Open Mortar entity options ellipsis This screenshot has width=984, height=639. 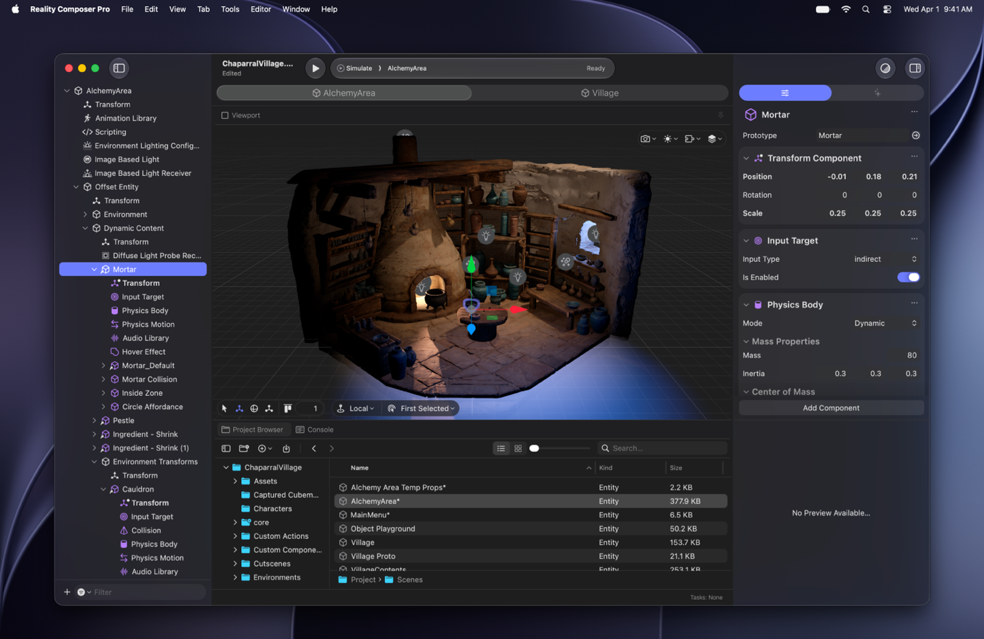coord(914,112)
